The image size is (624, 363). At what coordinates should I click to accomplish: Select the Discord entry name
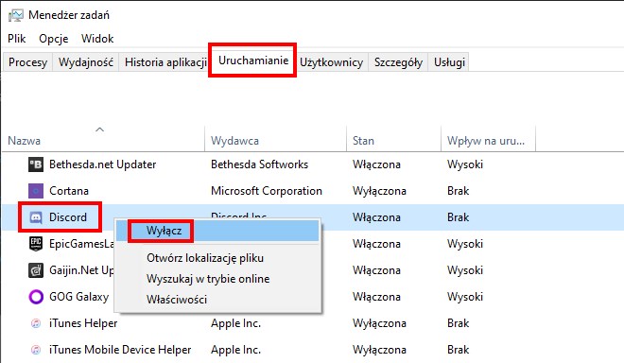tap(68, 217)
